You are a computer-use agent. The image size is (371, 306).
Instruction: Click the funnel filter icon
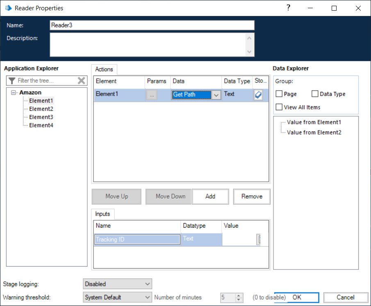12,81
